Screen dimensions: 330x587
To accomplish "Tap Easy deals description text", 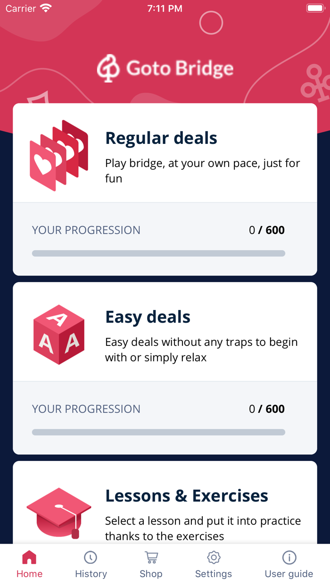I will (201, 350).
